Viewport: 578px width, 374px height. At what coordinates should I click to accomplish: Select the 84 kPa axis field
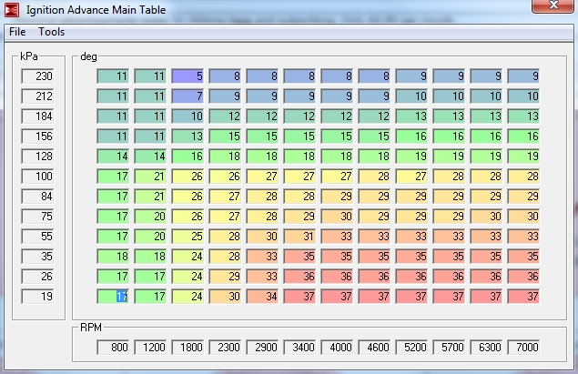pyautogui.click(x=37, y=196)
